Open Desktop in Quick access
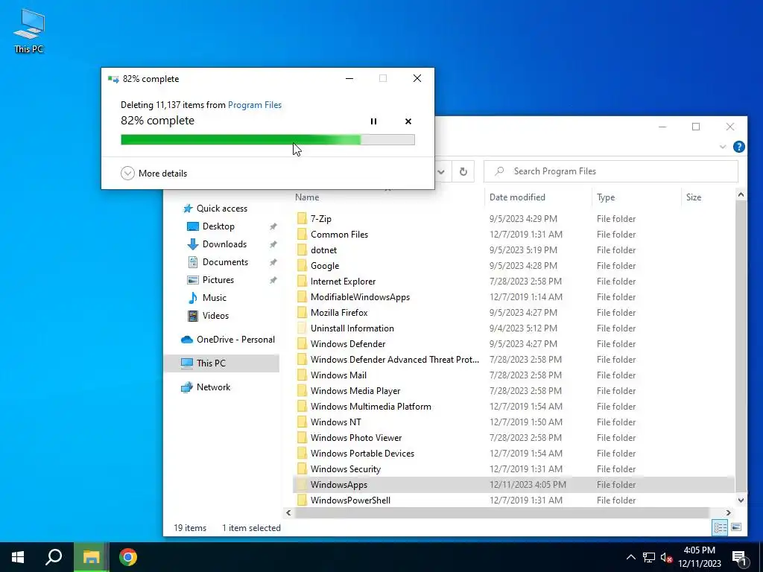The image size is (763, 572). [x=218, y=226]
